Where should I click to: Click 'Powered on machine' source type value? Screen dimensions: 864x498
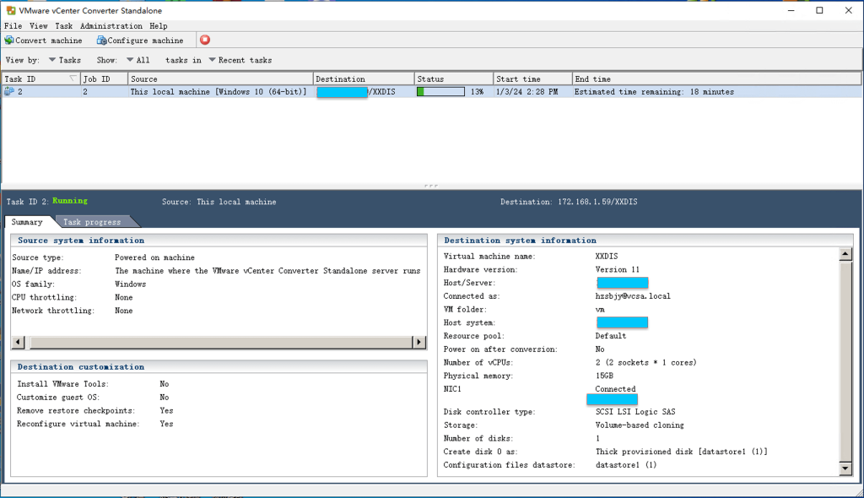[x=154, y=257]
